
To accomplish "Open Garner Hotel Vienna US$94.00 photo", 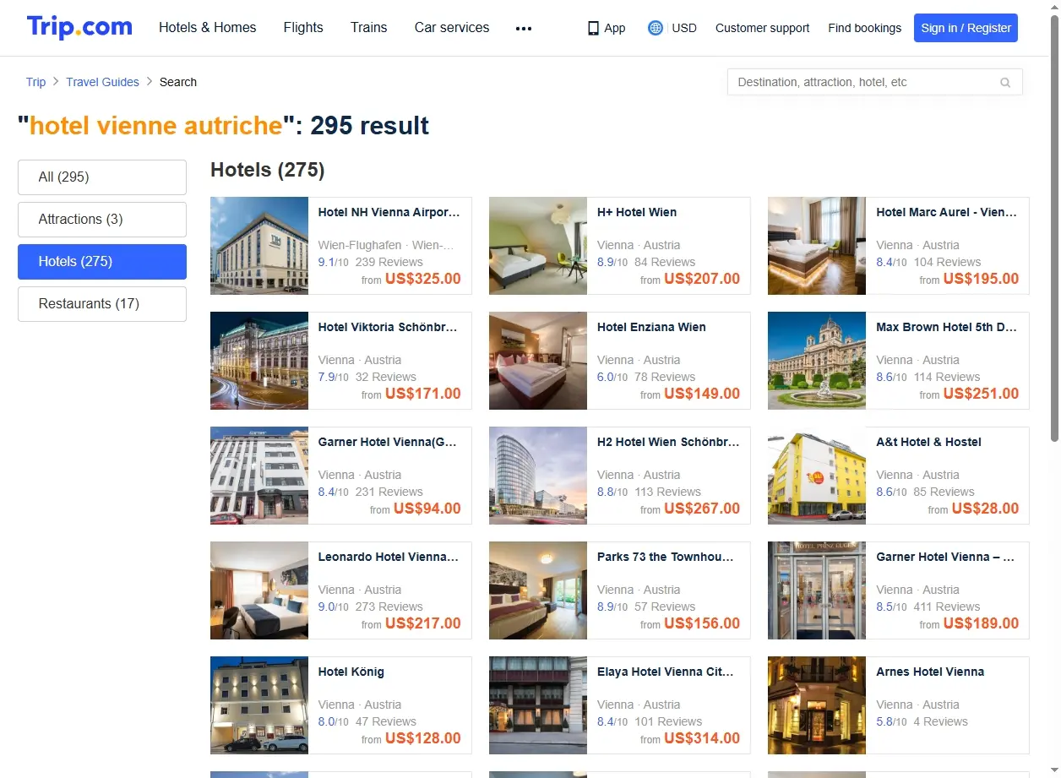I will click(259, 476).
